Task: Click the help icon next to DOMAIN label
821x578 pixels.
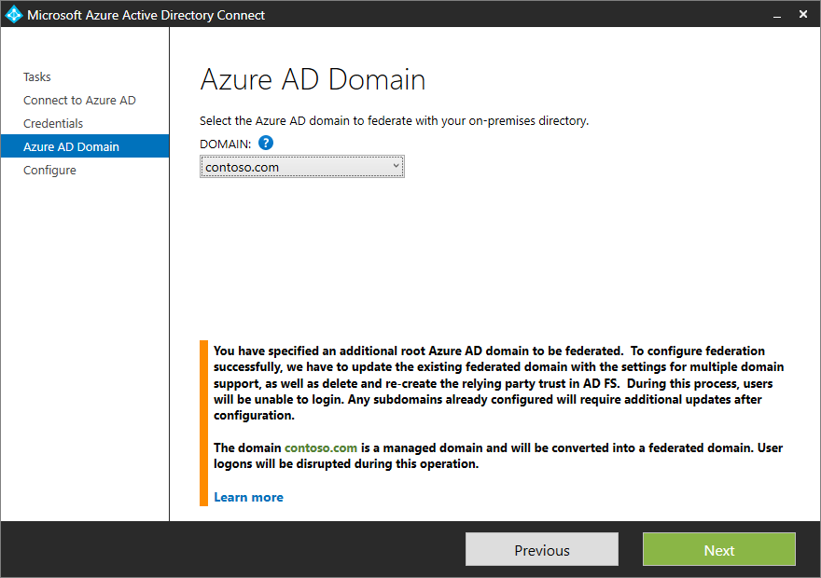Action: click(x=265, y=143)
